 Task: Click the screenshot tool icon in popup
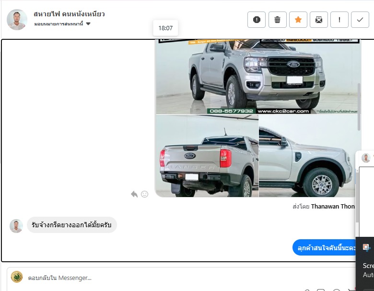(x=366, y=248)
